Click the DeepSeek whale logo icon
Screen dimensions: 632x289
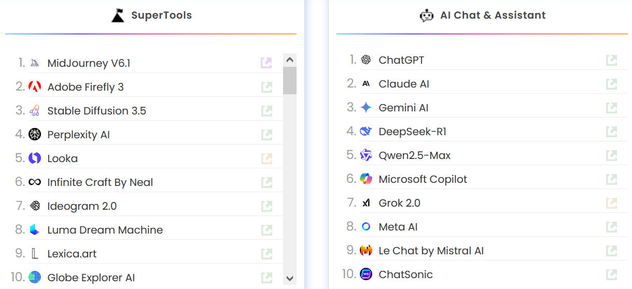[x=366, y=132]
